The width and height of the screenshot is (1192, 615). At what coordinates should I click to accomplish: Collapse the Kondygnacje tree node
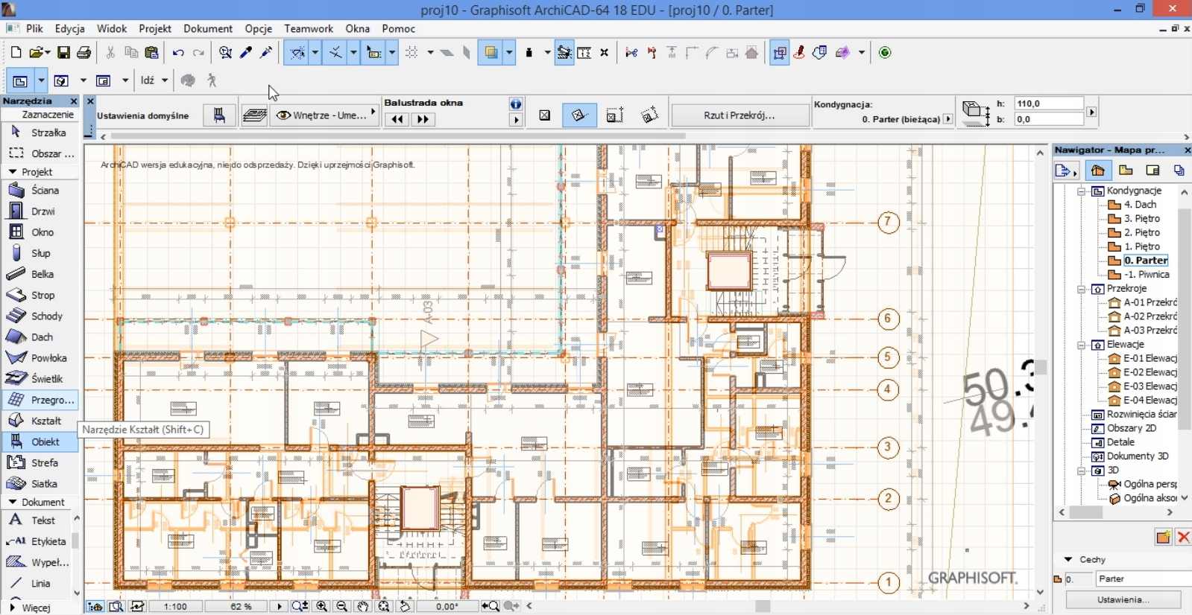coord(1082,191)
